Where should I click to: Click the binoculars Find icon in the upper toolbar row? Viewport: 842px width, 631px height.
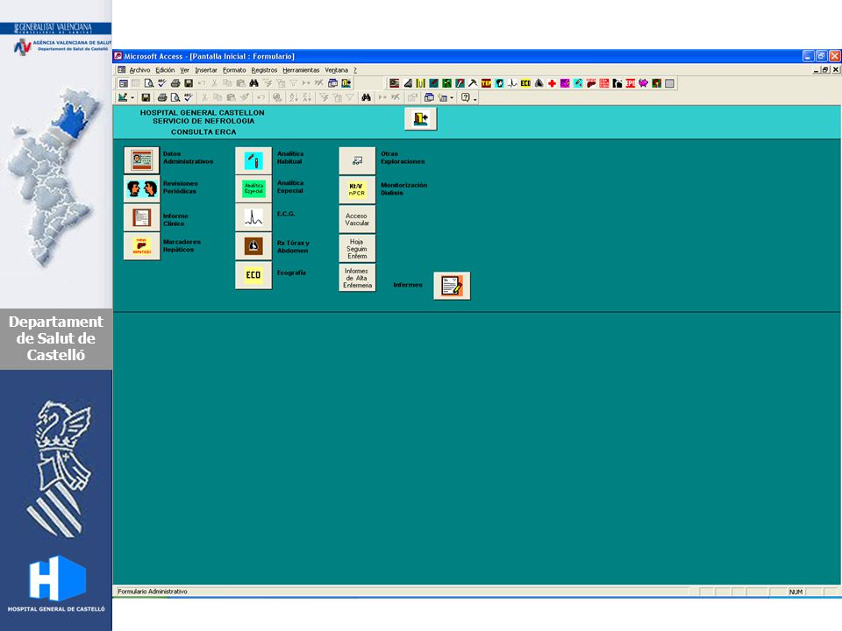(x=253, y=83)
